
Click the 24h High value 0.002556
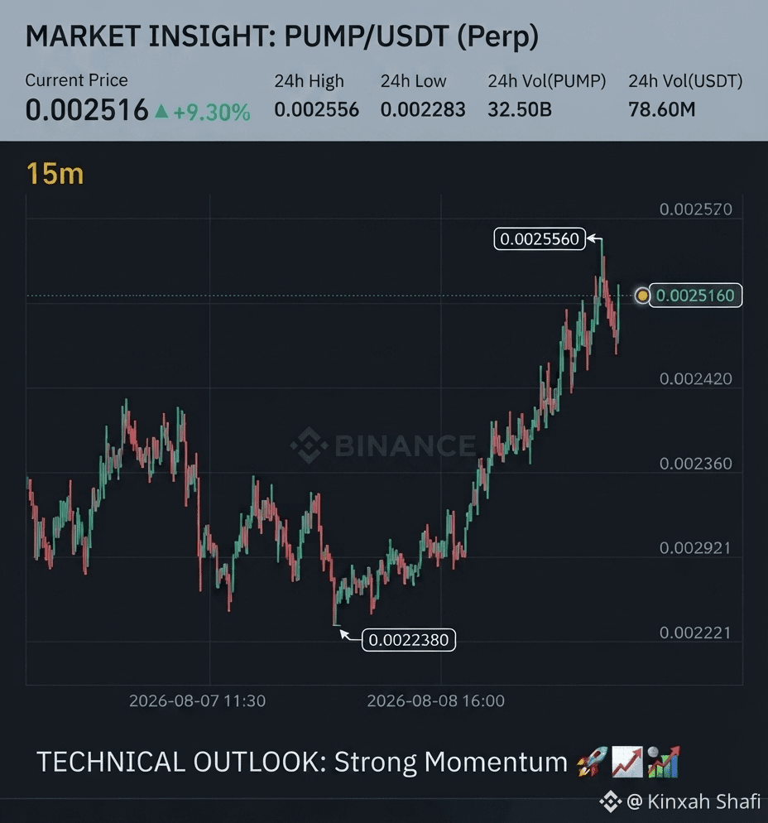[316, 109]
